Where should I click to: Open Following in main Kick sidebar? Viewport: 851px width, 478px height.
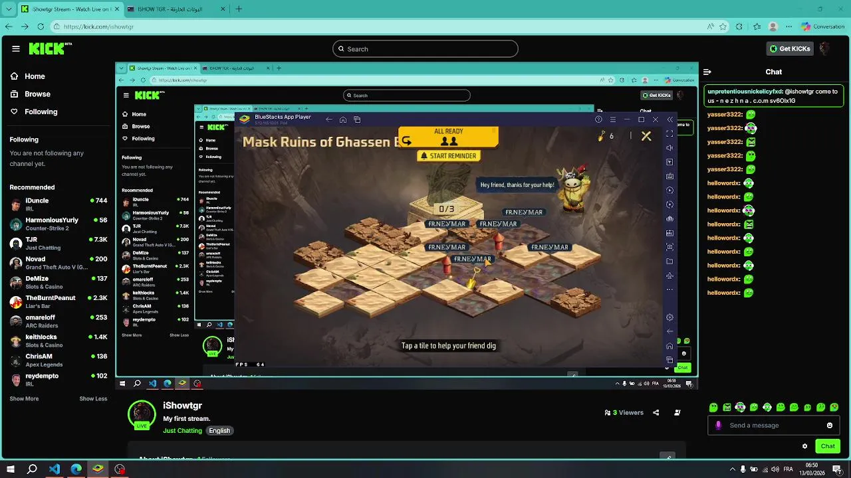[x=34, y=112]
